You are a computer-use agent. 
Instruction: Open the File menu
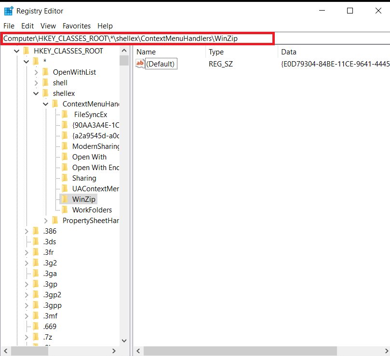tap(9, 26)
